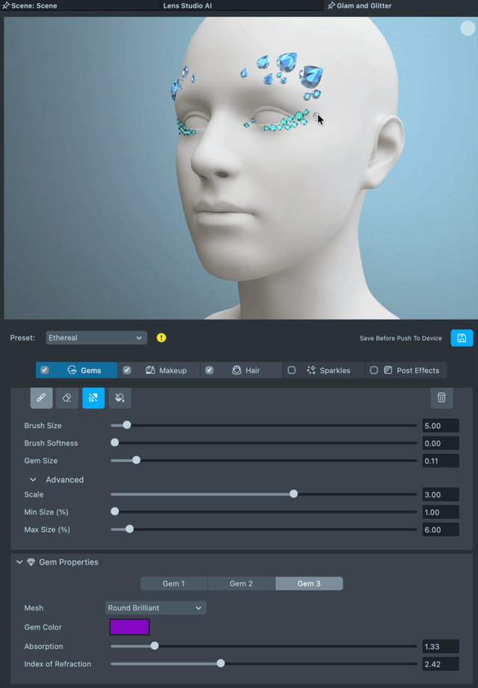Enable the Sparkles checkbox

click(x=292, y=370)
